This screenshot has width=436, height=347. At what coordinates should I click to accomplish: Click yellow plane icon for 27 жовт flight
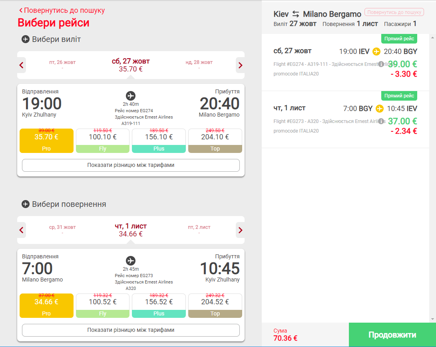pyautogui.click(x=376, y=52)
